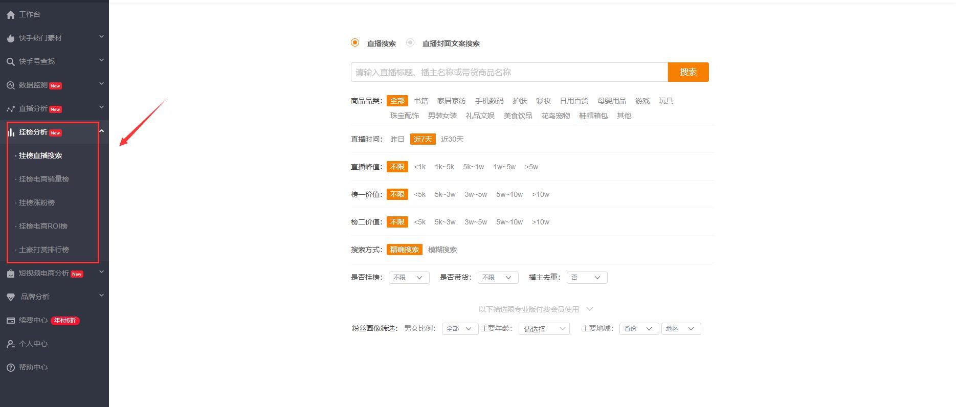Expand the 快手热门素材 menu chevron
956x407 pixels.
point(101,36)
